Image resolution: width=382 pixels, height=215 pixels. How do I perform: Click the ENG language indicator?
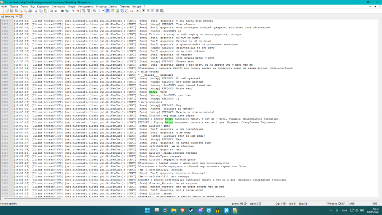coord(344,210)
